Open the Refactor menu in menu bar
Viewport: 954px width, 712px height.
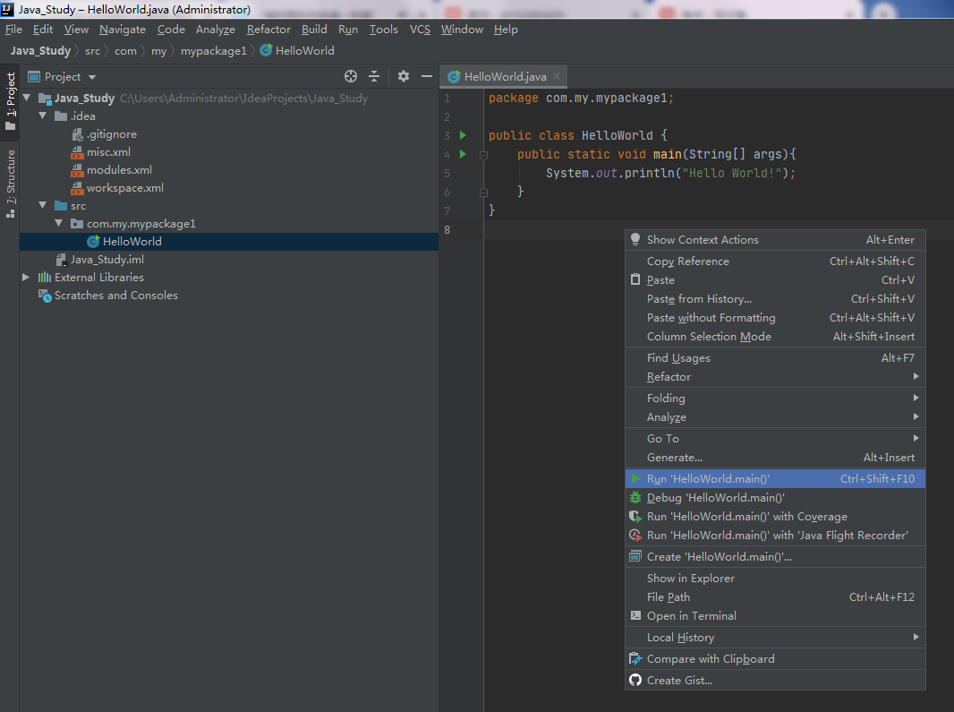tap(268, 30)
